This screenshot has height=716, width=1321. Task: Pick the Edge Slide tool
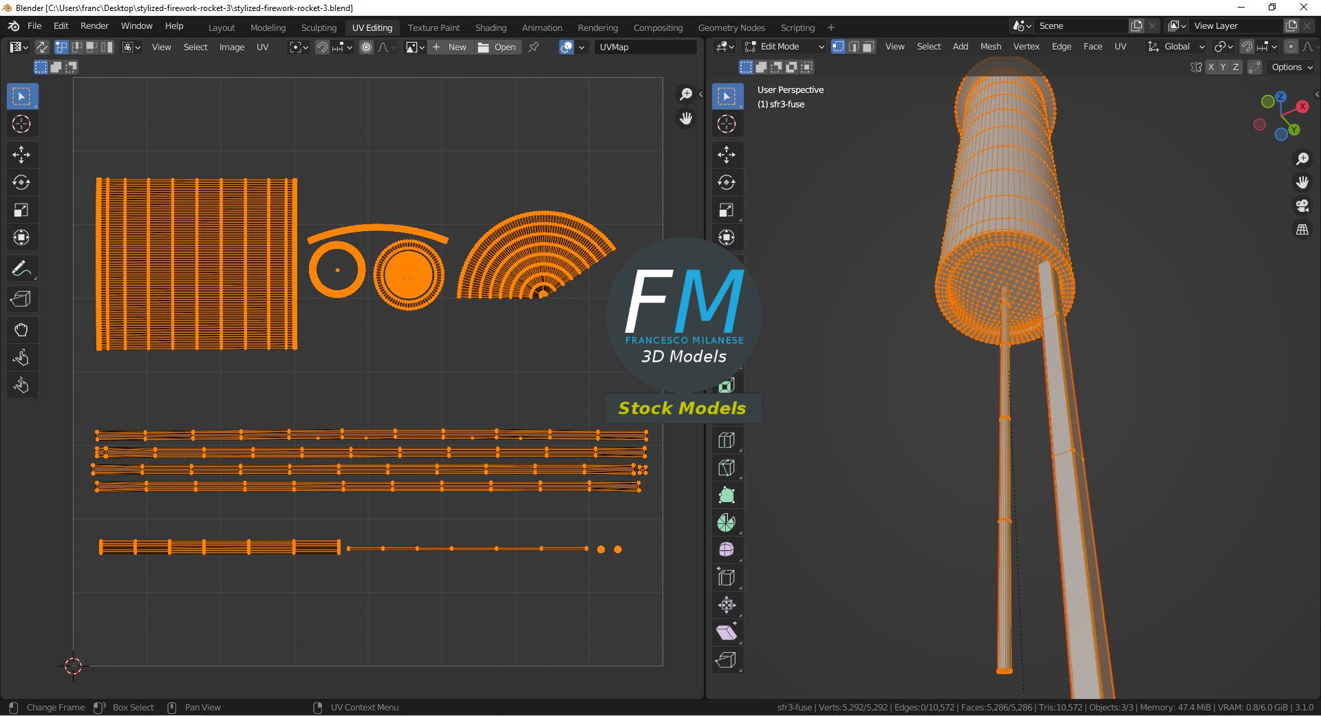coord(727,578)
